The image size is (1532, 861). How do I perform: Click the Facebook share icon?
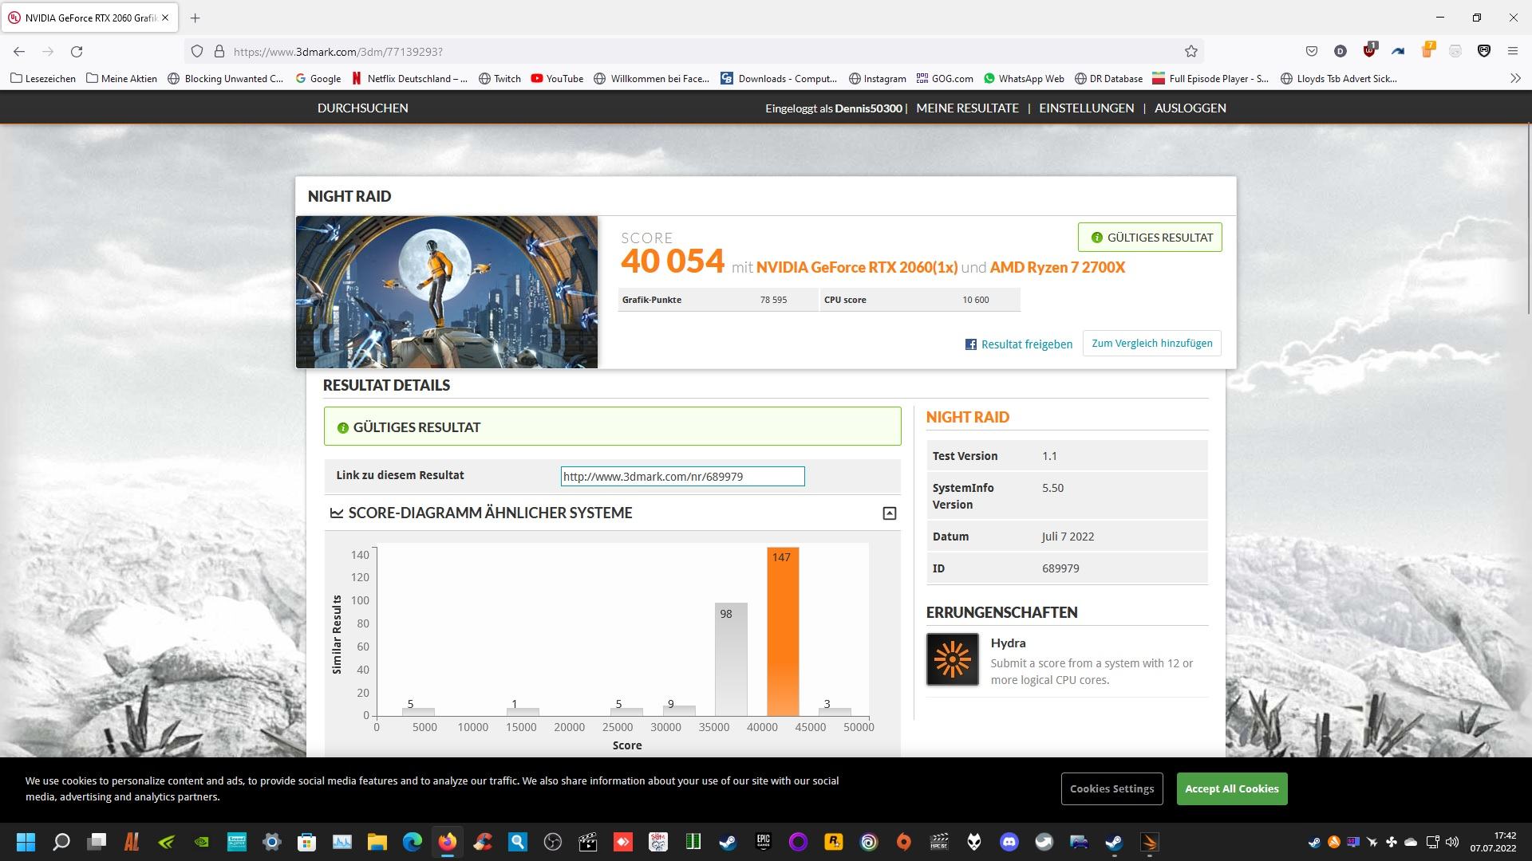(971, 344)
